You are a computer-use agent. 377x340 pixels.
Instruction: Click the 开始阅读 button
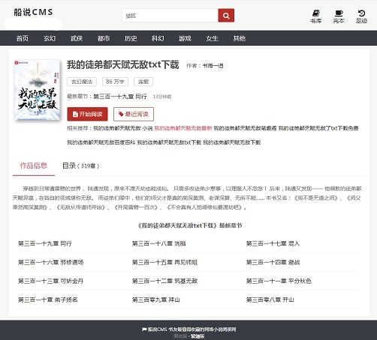click(87, 114)
